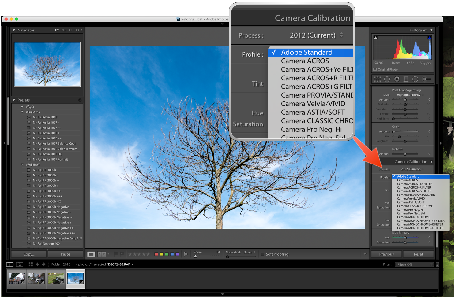Show right side panel arrow

pos(441,143)
